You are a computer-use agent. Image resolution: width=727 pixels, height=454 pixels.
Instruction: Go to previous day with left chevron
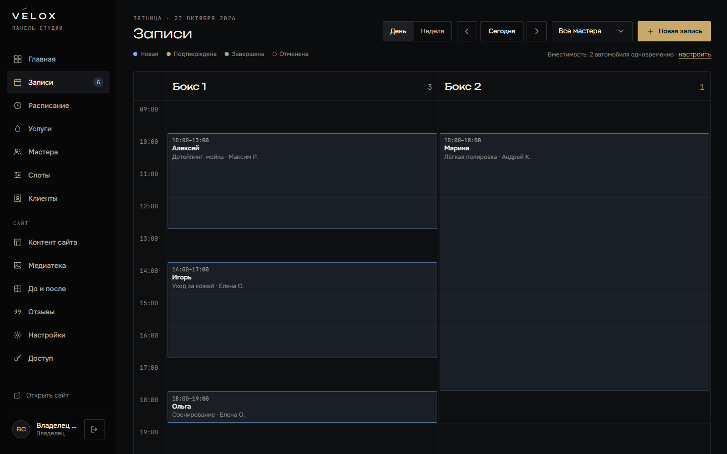467,31
